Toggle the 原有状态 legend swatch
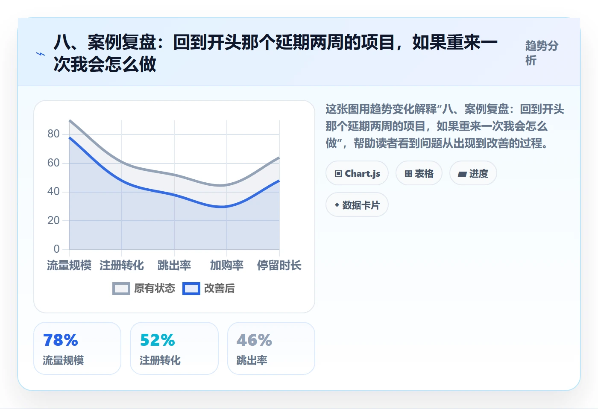The image size is (598, 409). 121,289
